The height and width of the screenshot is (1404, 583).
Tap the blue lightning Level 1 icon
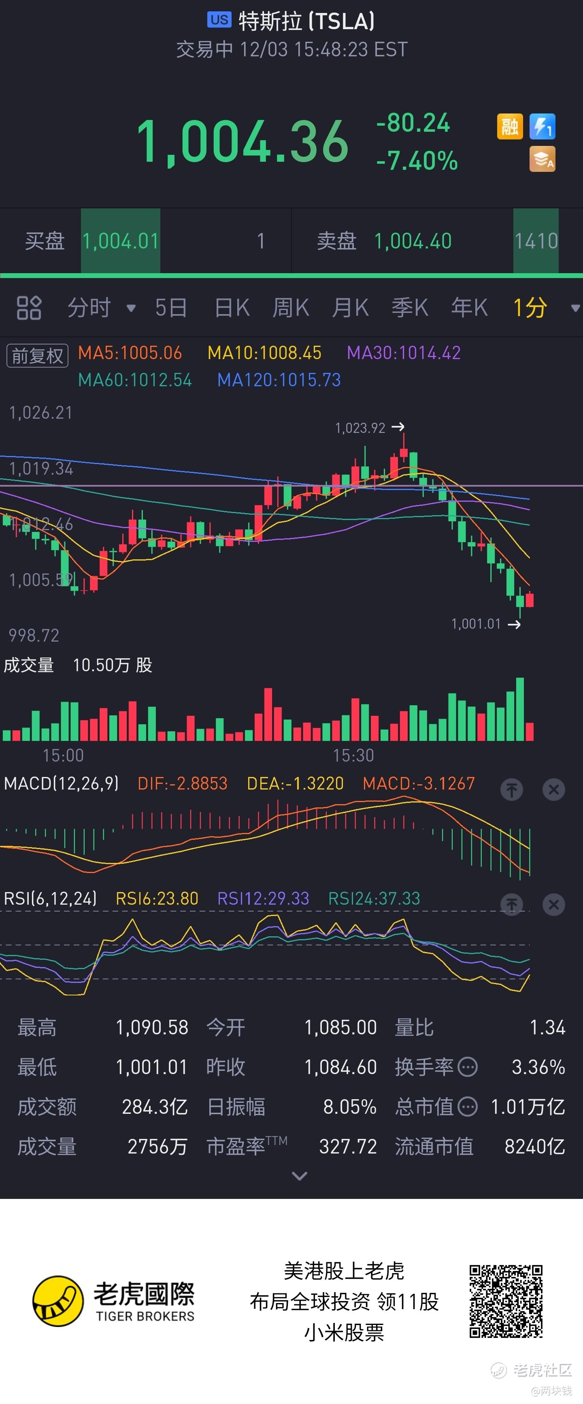(x=542, y=127)
